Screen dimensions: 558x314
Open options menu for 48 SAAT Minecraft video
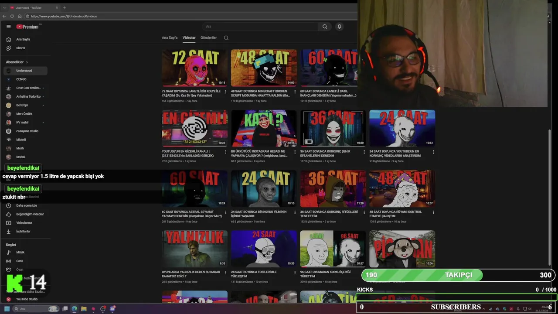295,92
